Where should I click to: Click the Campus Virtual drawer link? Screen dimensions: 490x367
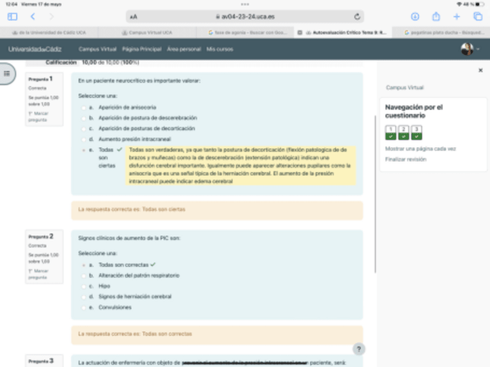404,88
